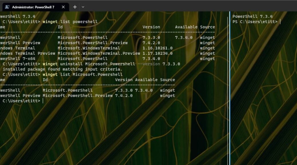Screen dimensions: 297x165
Task: Click 'werShell 7-x64' row name
Action: coord(18,59)
